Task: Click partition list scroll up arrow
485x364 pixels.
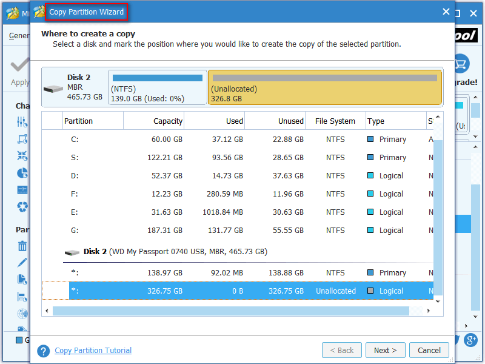Action: coord(438,116)
